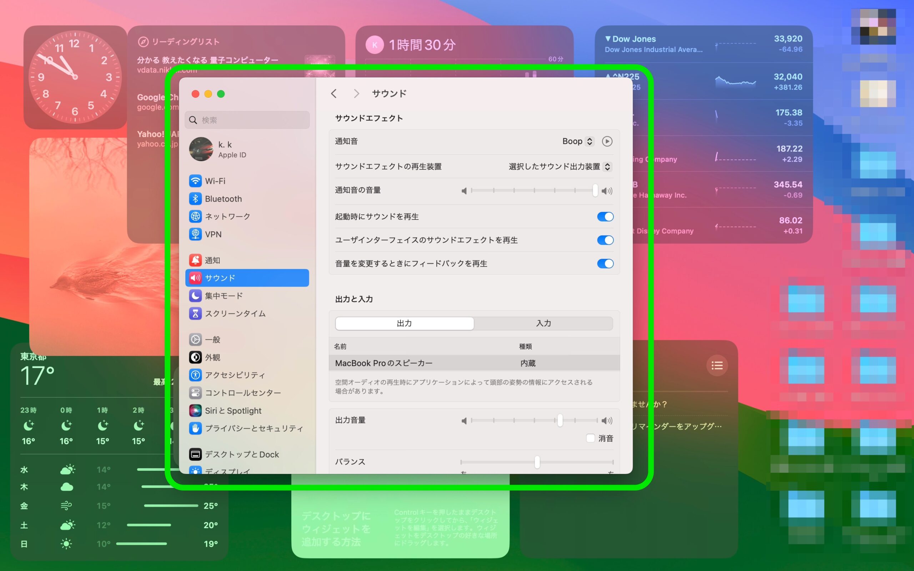914x571 pixels.
Task: Open 集中モード settings
Action: click(x=247, y=296)
